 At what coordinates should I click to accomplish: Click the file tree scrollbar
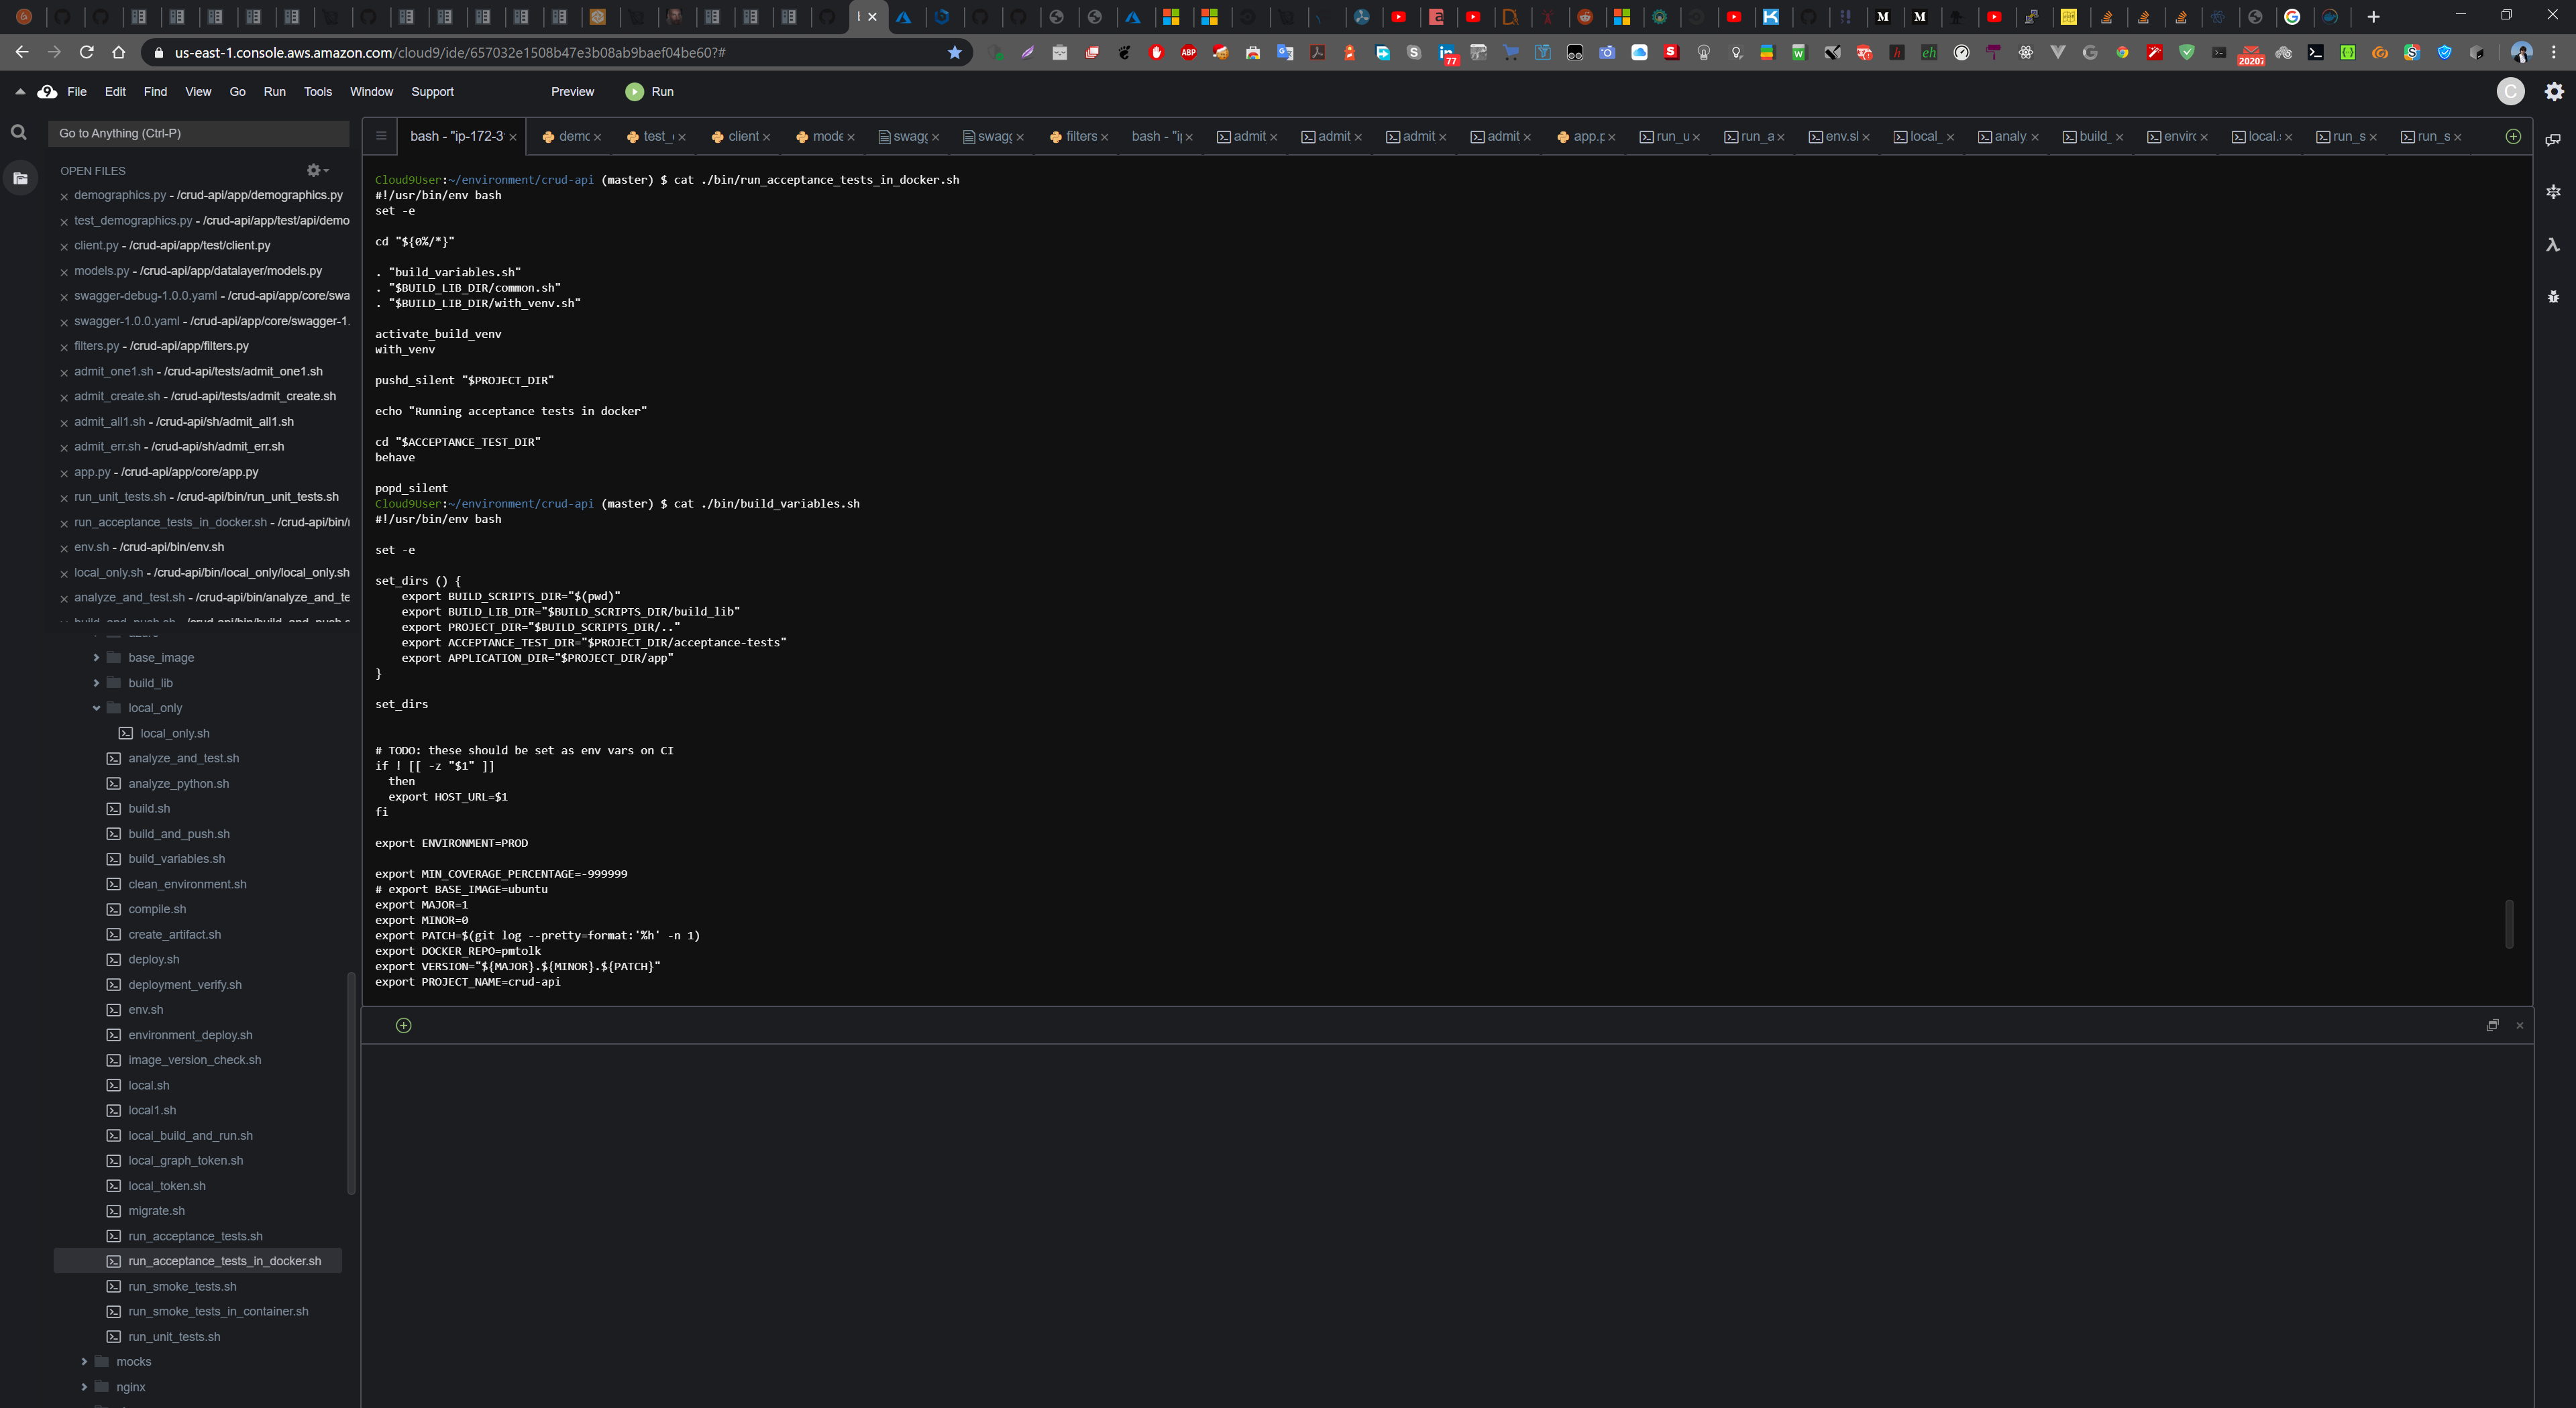pyautogui.click(x=351, y=1082)
